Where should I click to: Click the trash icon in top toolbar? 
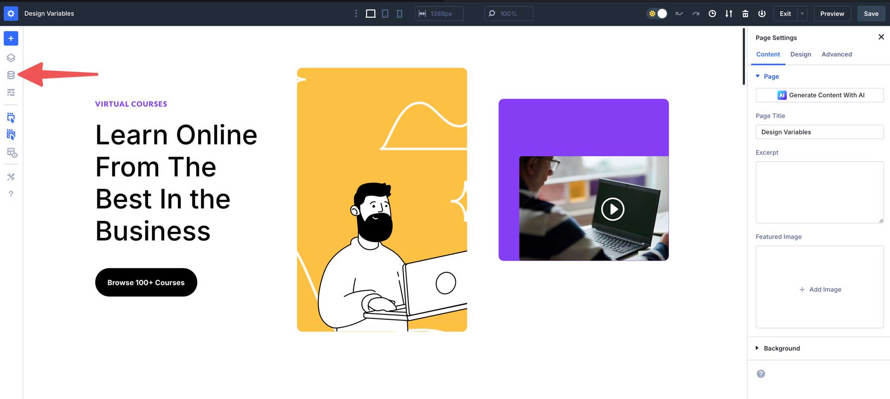click(x=745, y=14)
